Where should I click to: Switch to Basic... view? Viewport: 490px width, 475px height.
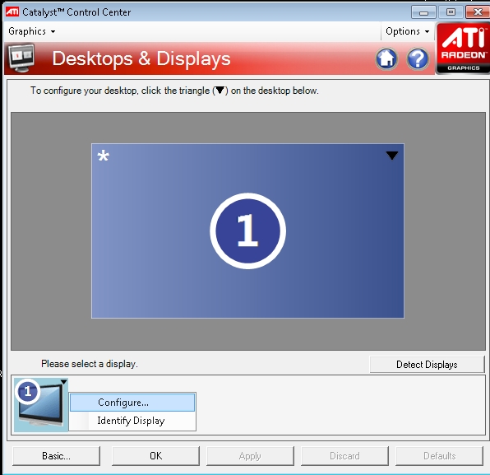[x=56, y=456]
